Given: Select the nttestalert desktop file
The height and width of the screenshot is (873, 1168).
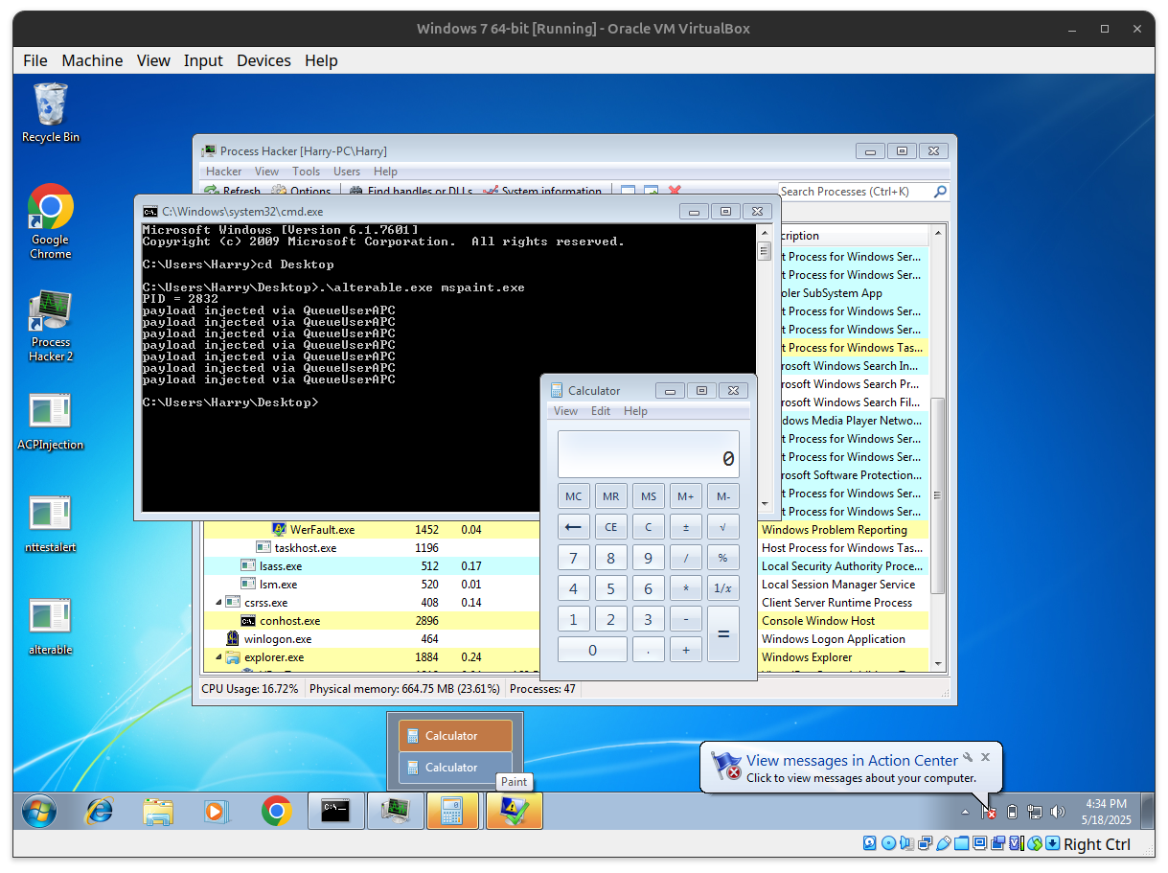Looking at the screenshot, I should tap(51, 524).
